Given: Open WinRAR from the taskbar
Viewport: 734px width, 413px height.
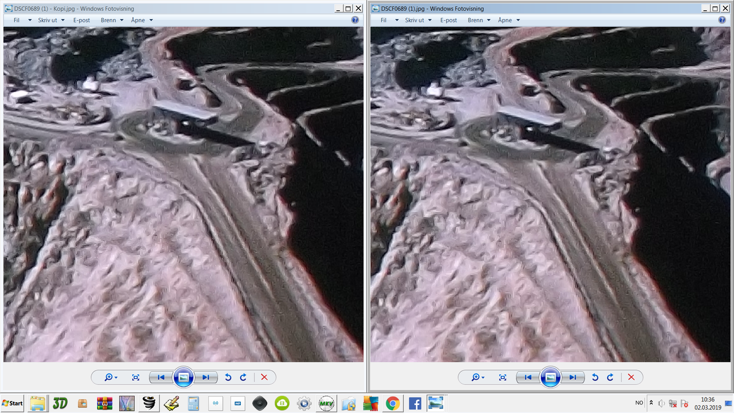Looking at the screenshot, I should pyautogui.click(x=104, y=403).
